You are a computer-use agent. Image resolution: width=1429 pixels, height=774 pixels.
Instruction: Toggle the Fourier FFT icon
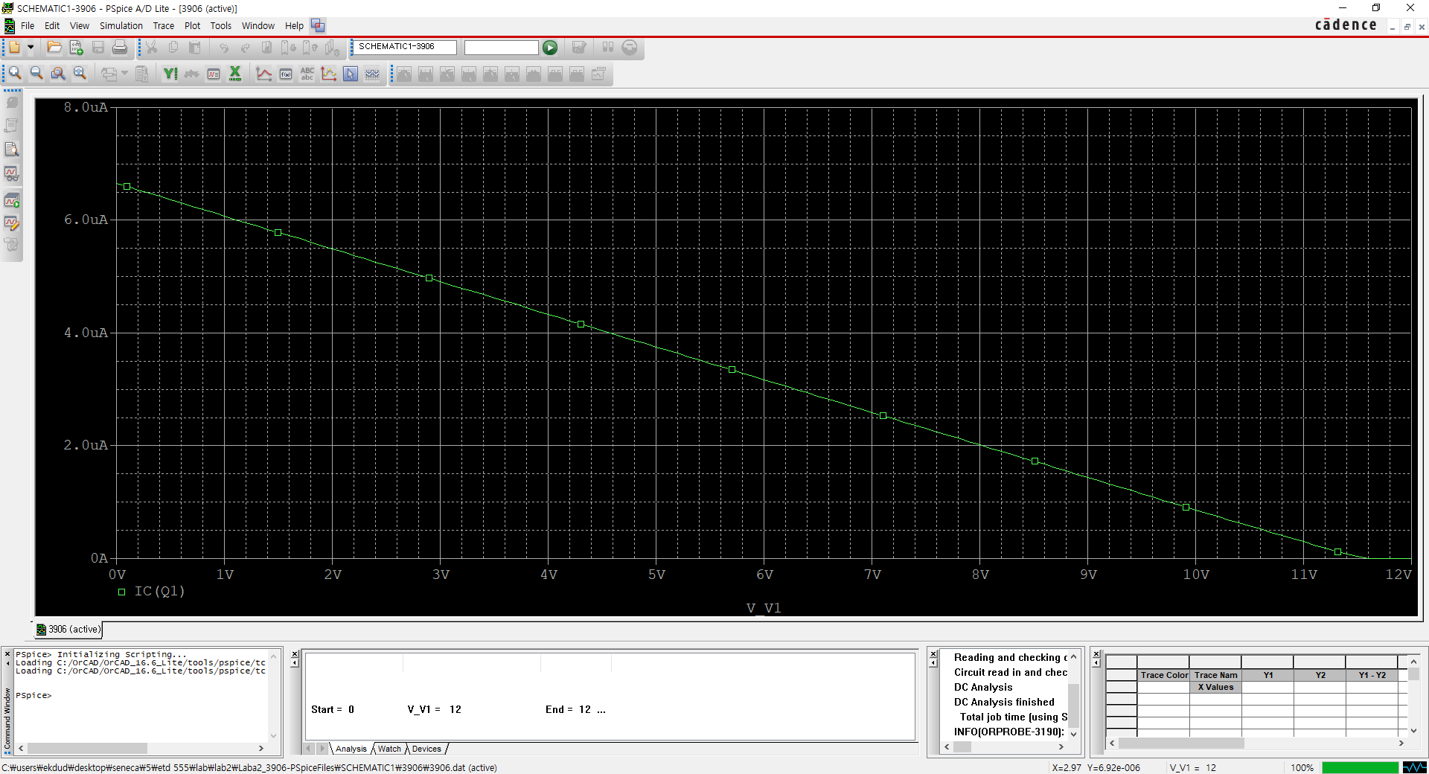[192, 74]
